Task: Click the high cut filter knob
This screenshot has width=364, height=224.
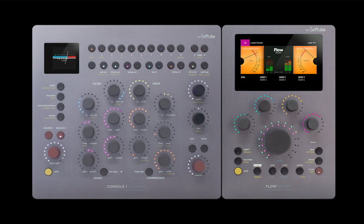Action: tap(114, 90)
